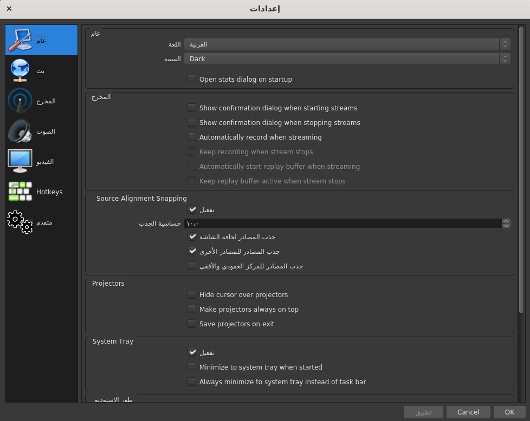The width and height of the screenshot is (530, 421).
Task: Enable Automatically record when streaming
Action: click(192, 137)
